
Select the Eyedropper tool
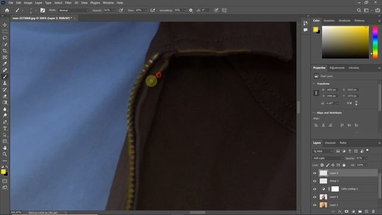pyautogui.click(x=5, y=64)
